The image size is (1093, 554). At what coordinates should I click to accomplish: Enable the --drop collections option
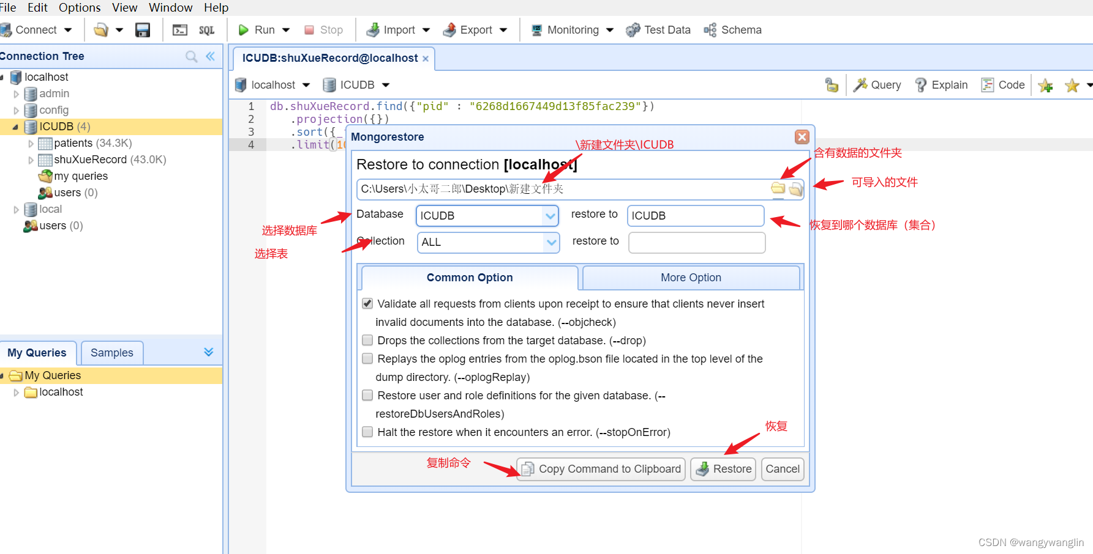point(367,340)
